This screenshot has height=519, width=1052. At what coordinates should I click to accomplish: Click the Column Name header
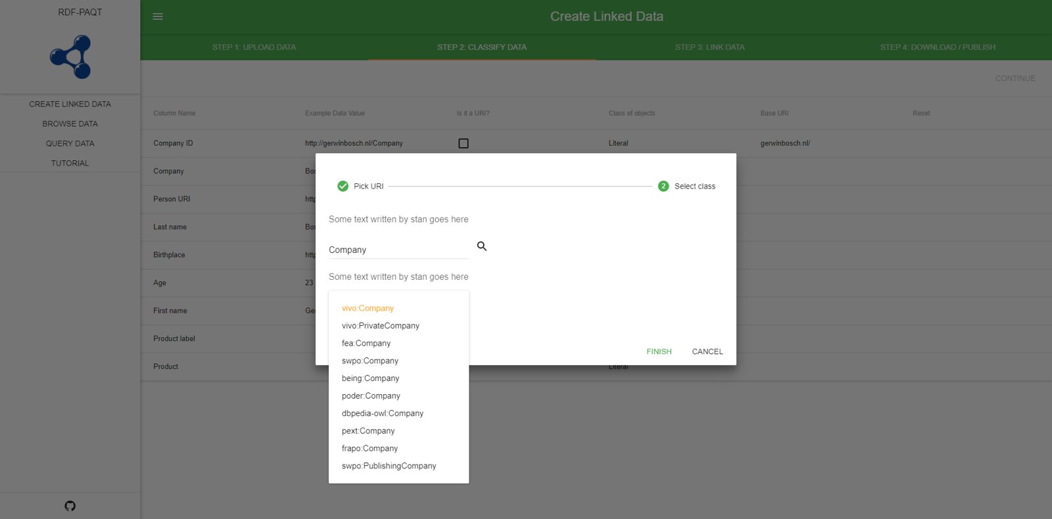(x=174, y=113)
